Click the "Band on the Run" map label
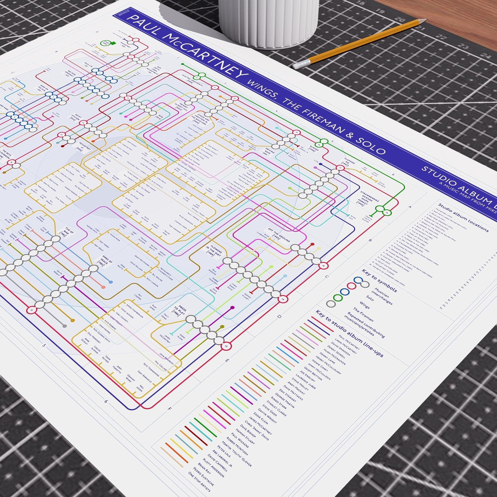497x497 pixels. (44, 88)
